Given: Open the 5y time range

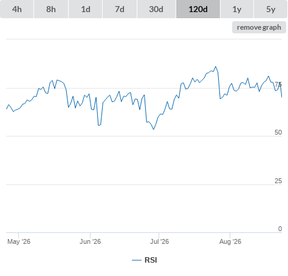Looking at the screenshot, I should click(271, 9).
